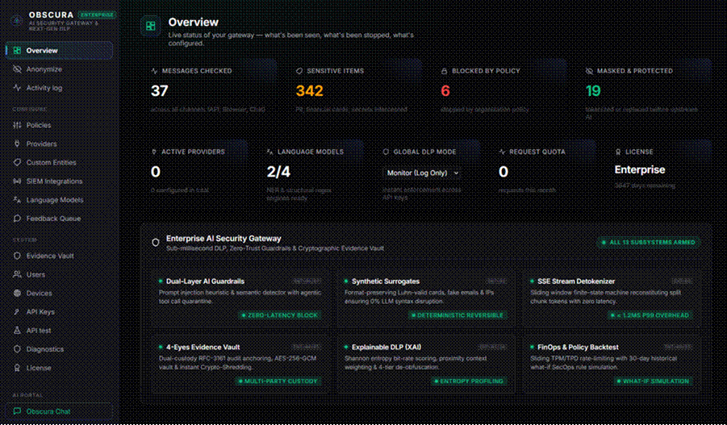
Task: Click the Enterprise AI Security Gateway shield icon
Action: pos(156,243)
